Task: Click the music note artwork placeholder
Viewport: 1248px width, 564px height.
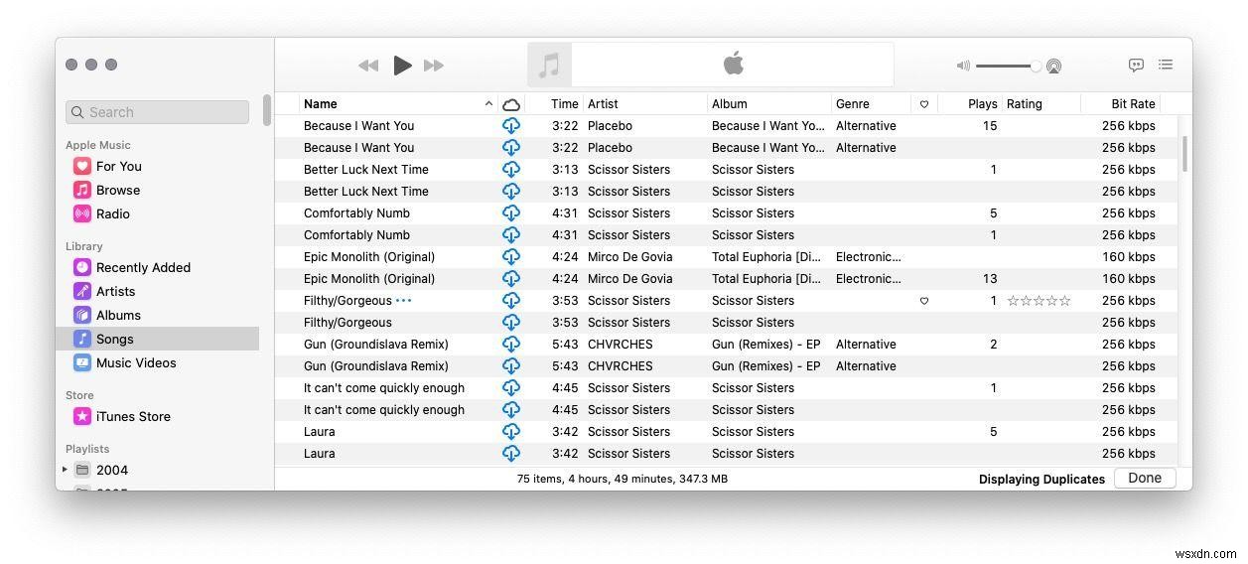Action: tap(549, 66)
